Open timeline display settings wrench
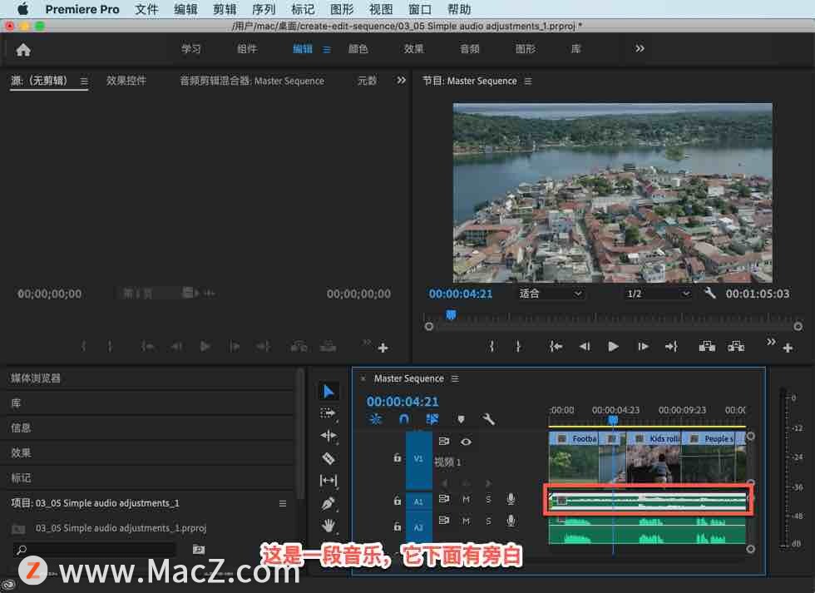 click(x=489, y=419)
